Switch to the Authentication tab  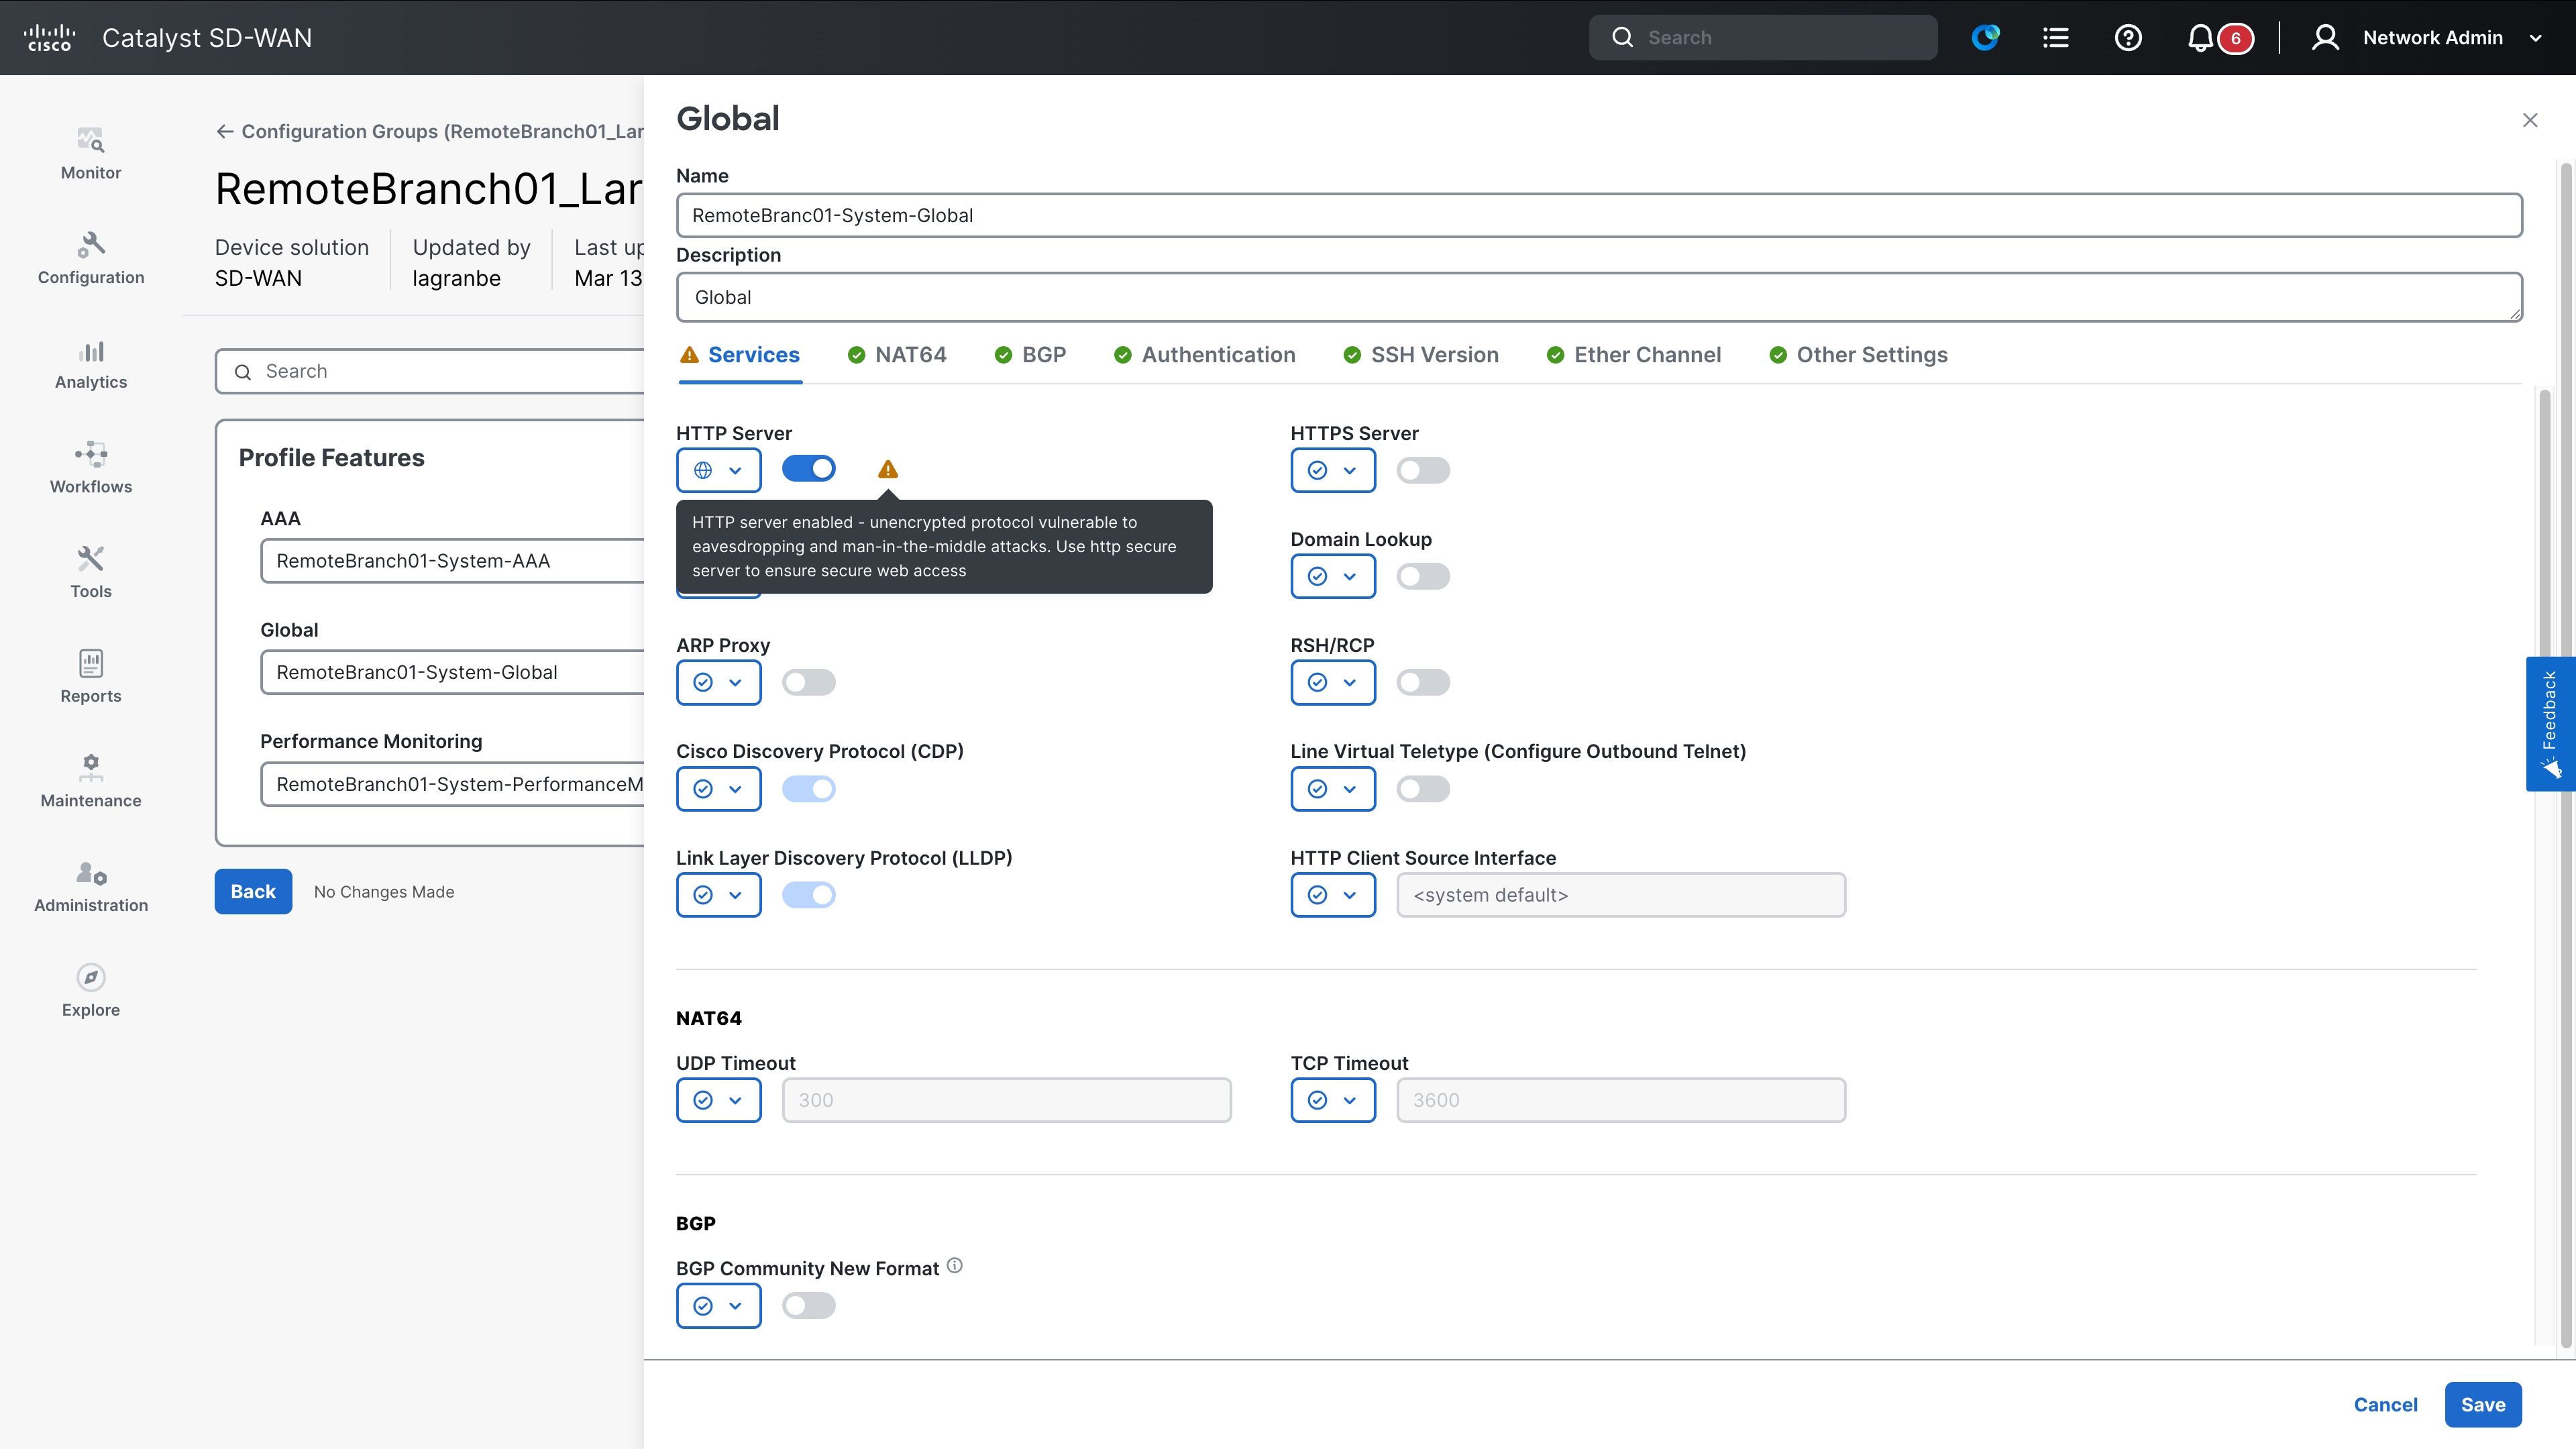point(1218,354)
